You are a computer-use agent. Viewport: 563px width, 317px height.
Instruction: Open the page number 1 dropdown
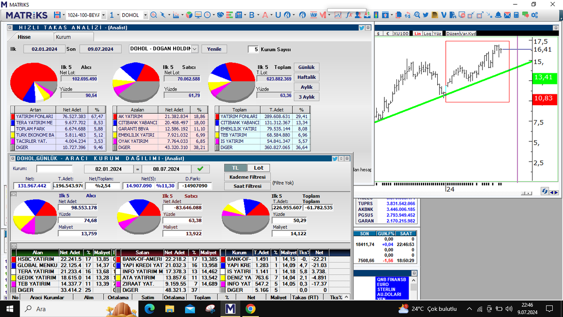(117, 15)
